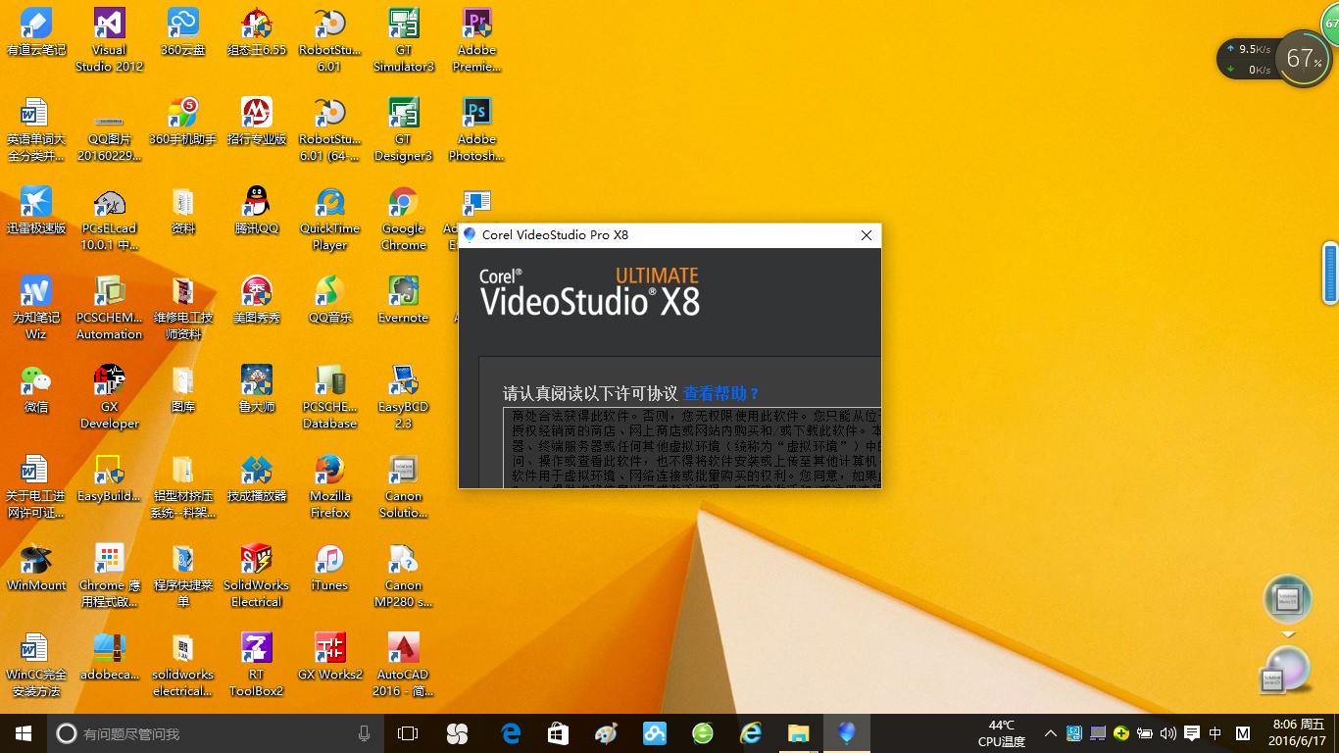Open the 360云盘 desktop icon
1339x753 pixels.
click(x=183, y=32)
